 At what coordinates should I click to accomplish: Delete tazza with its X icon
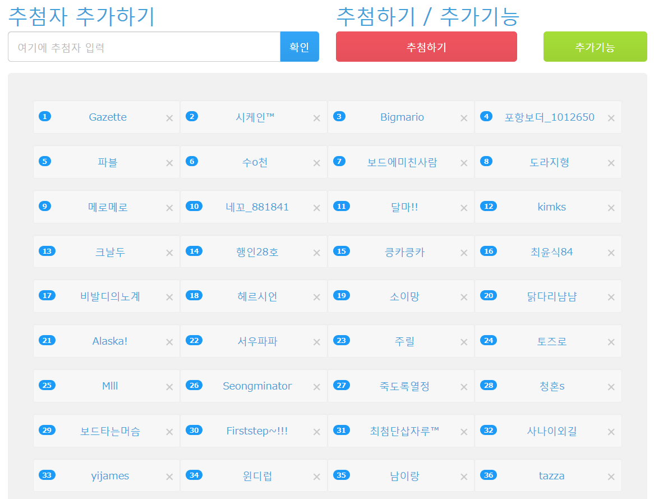tap(611, 477)
